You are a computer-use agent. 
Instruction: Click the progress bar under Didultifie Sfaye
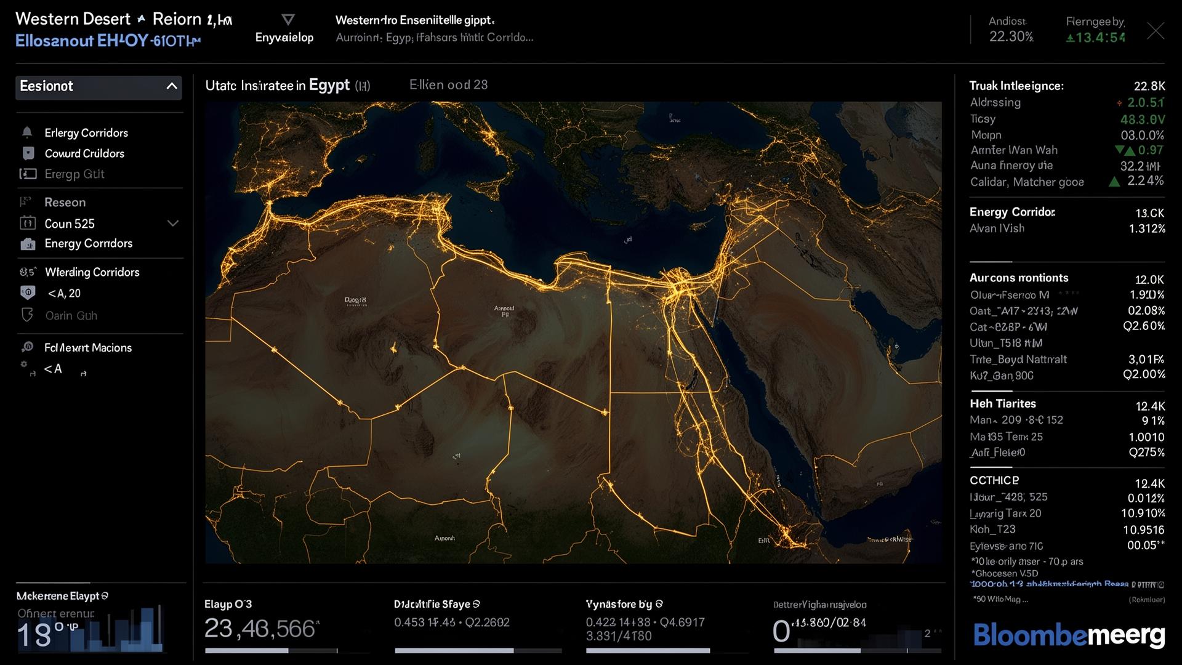[x=478, y=650]
